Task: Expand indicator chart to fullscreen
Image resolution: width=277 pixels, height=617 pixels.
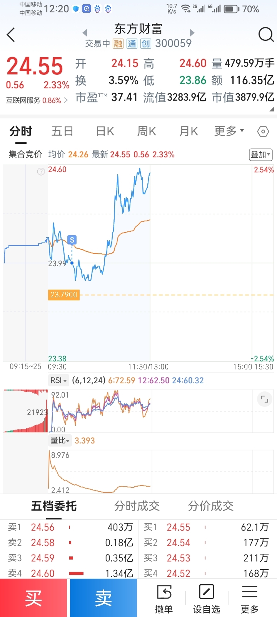Action: point(265,399)
